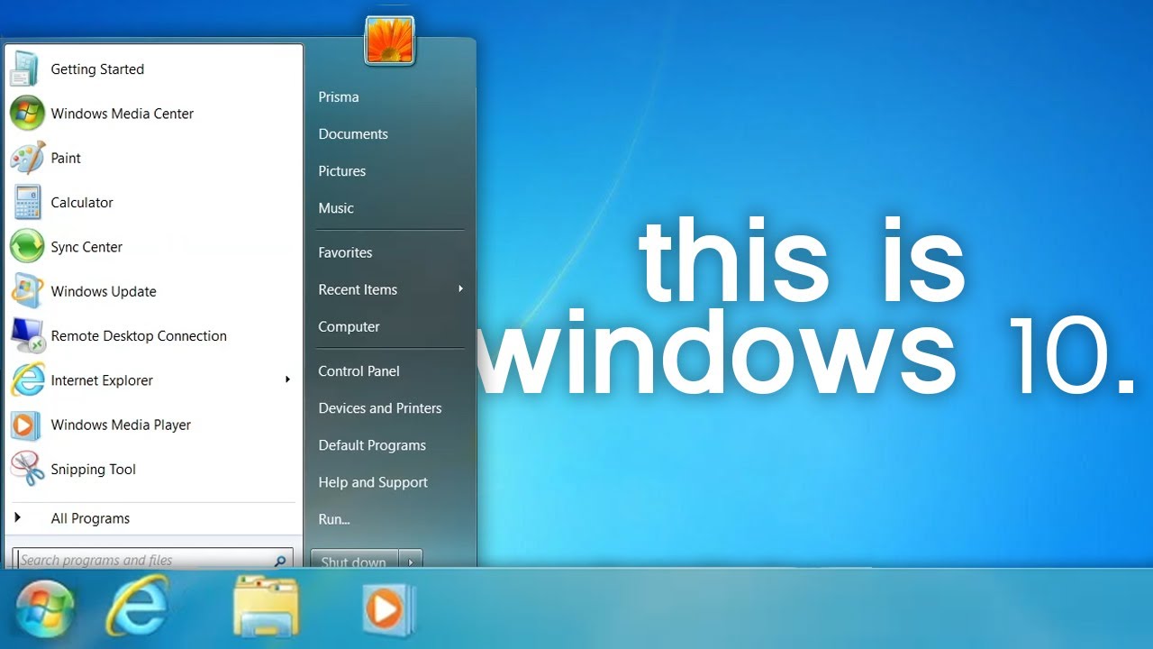Open Control Panel from Start menu
1153x649 pixels.
point(359,371)
